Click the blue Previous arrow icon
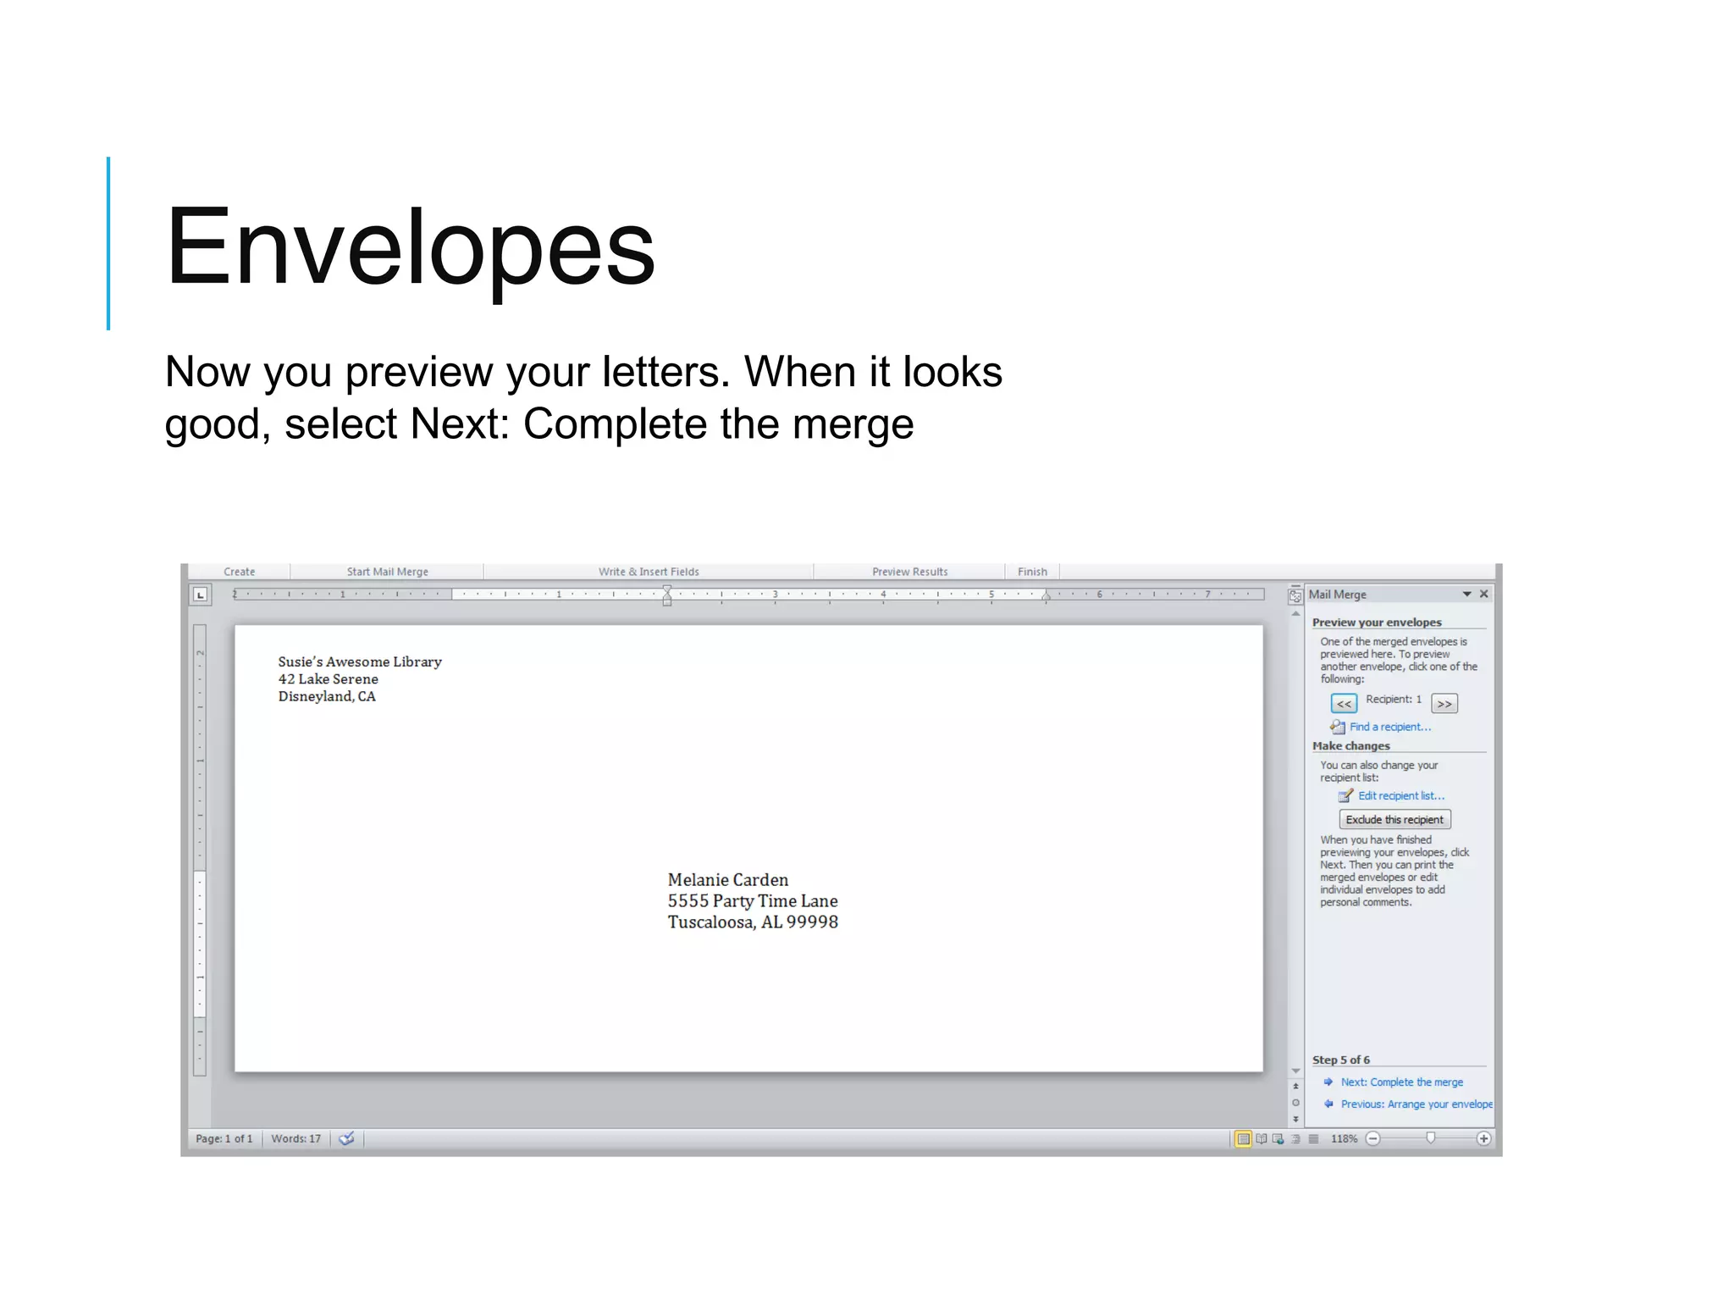Image resolution: width=1734 pixels, height=1301 pixels. pos(1328,1104)
